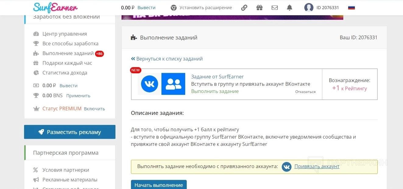
Task: Click the trophy icon beside 0.00 BNS
Action: (x=36, y=96)
